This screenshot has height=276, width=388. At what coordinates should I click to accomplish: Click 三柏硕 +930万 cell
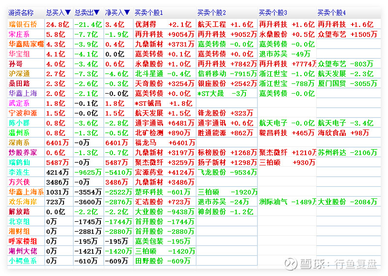pos(287,162)
